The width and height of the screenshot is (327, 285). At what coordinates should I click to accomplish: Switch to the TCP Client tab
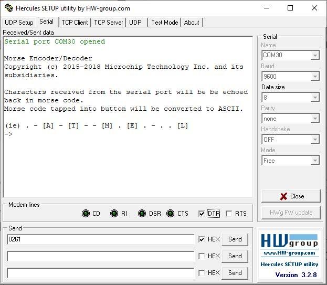(x=75, y=23)
